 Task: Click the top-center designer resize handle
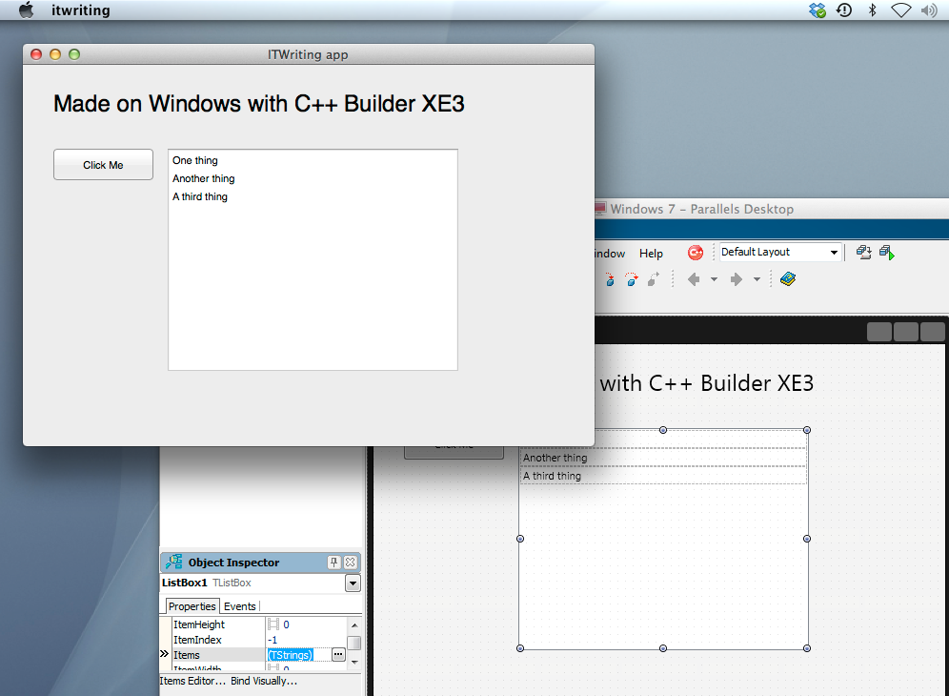click(663, 430)
